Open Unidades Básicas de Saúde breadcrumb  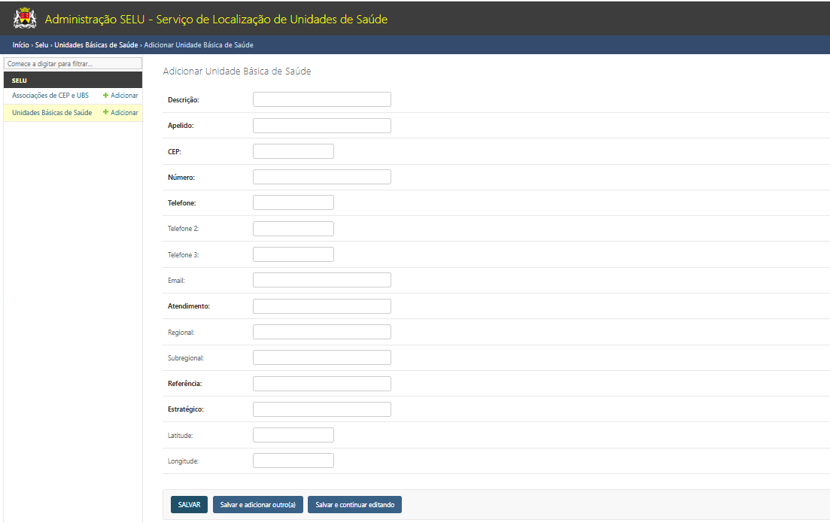[x=96, y=45]
